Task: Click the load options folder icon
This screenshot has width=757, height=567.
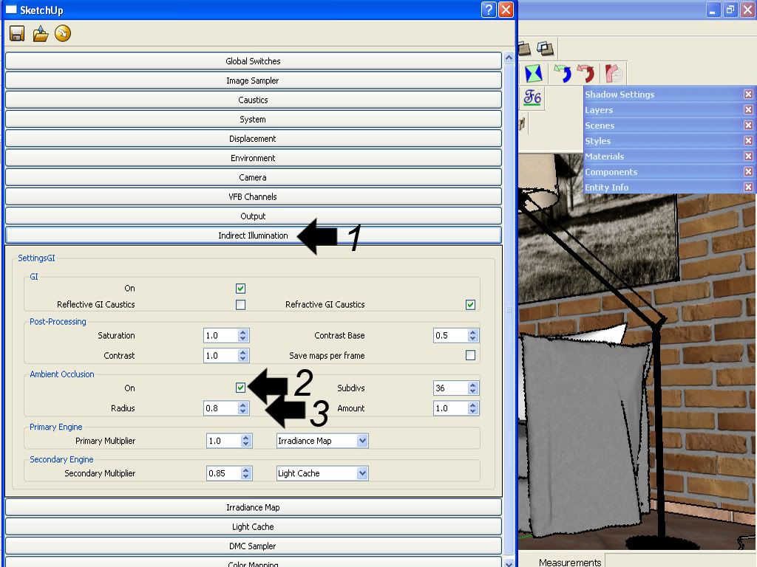Action: click(x=41, y=34)
